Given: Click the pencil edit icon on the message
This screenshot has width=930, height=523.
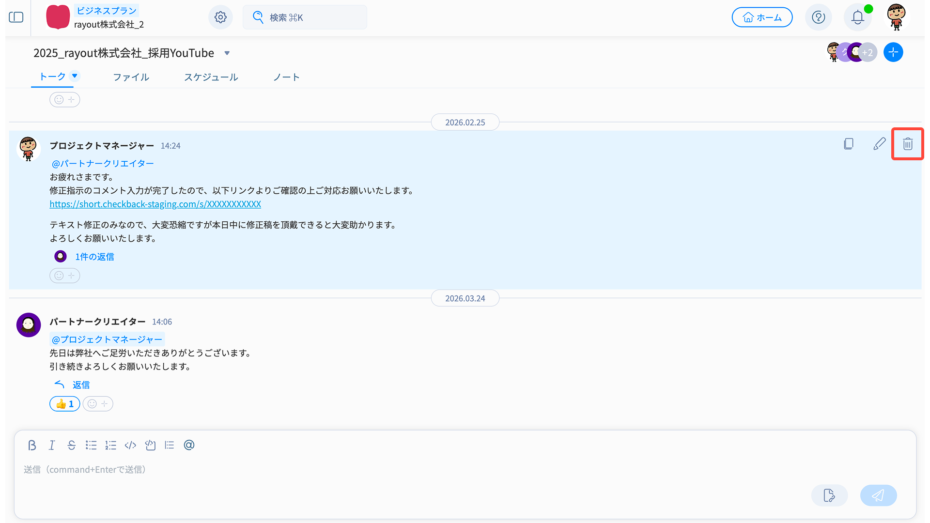Looking at the screenshot, I should tap(879, 144).
